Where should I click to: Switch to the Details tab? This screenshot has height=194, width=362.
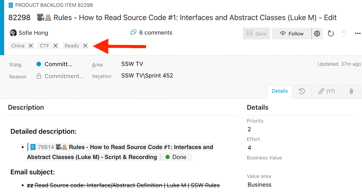(280, 91)
